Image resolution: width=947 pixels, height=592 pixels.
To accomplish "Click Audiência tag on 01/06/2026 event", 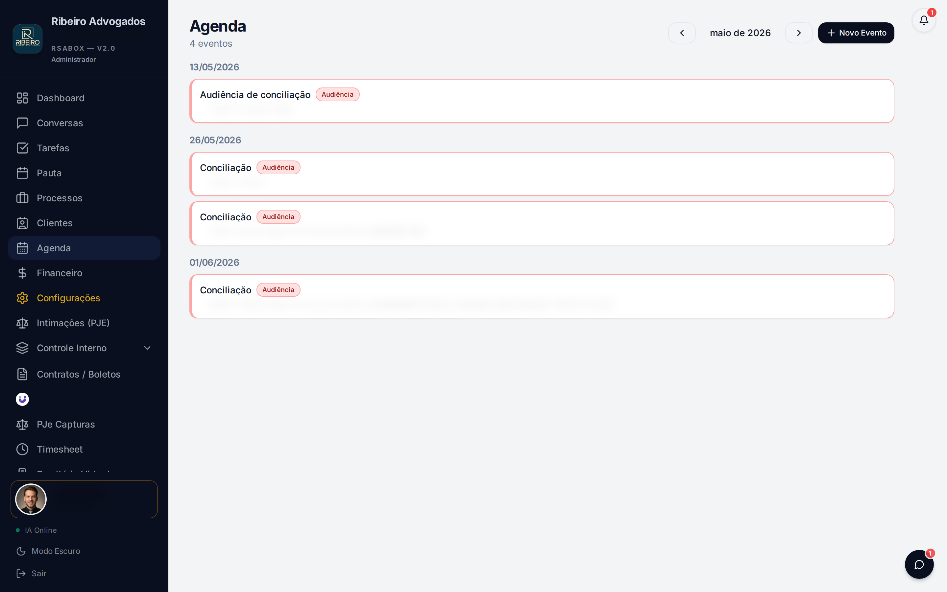I will (x=278, y=290).
